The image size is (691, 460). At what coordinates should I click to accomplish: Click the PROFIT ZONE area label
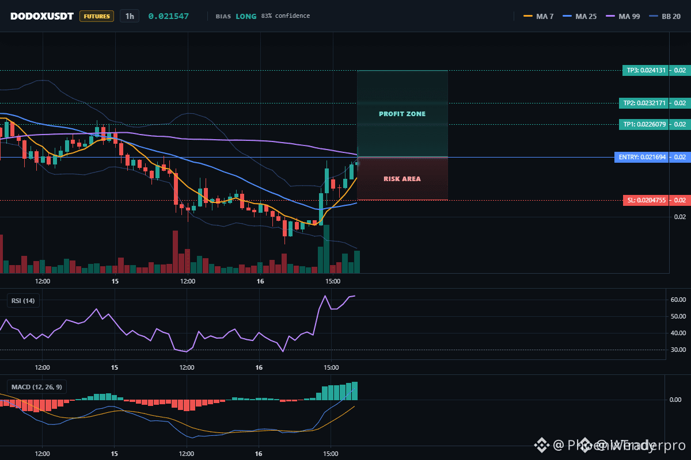point(403,114)
